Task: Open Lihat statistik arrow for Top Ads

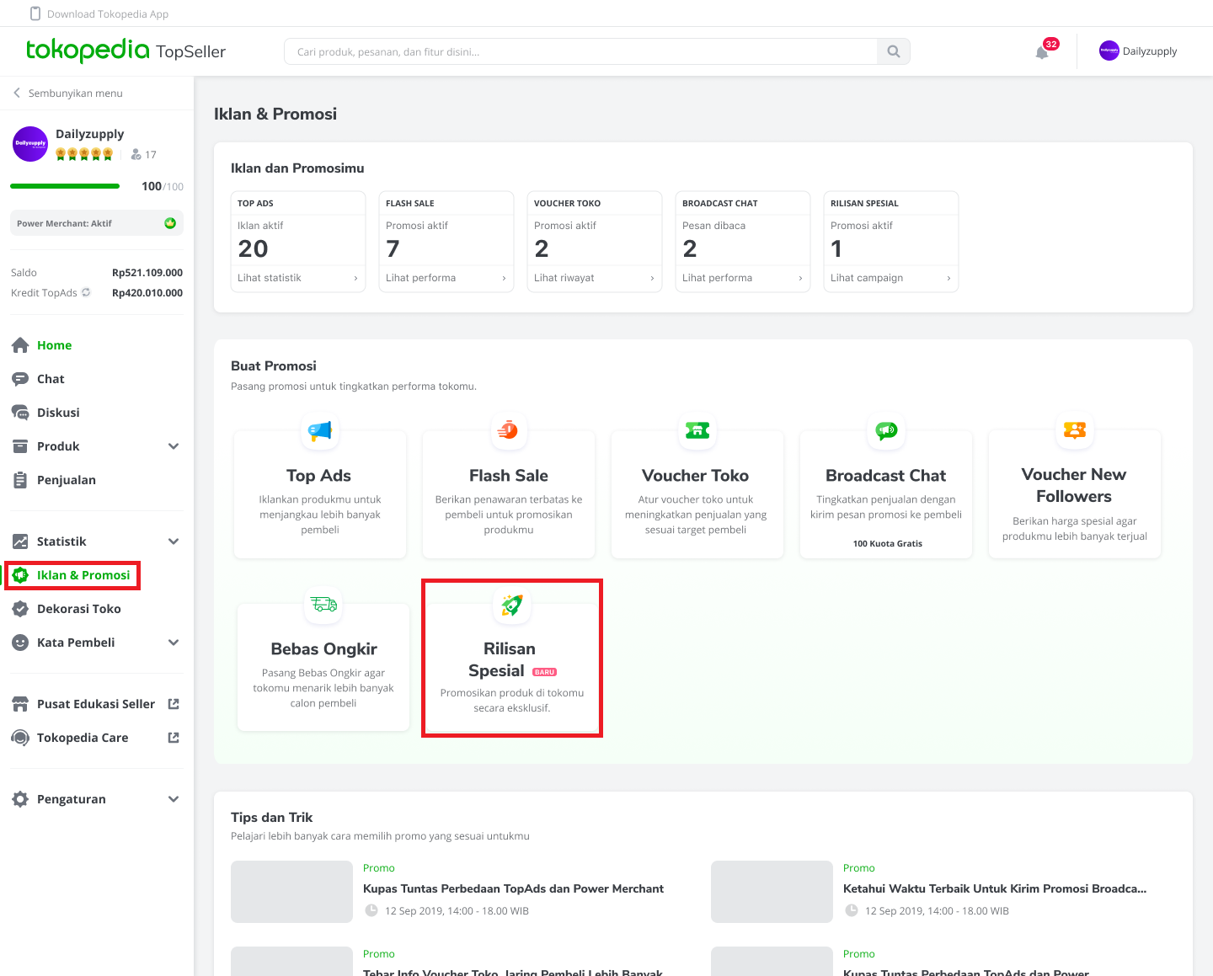Action: (x=355, y=278)
